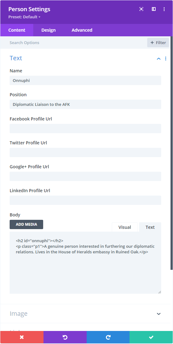Click the Filter button
173x344 pixels.
[x=158, y=43]
